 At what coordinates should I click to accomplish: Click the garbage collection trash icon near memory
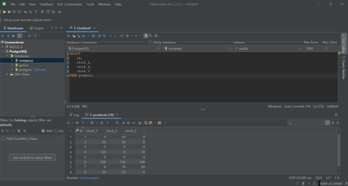(x=346, y=183)
